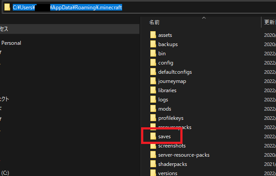Image resolution: width=276 pixels, height=176 pixels.
Task: Select the mods folder name
Action: coord(165,109)
